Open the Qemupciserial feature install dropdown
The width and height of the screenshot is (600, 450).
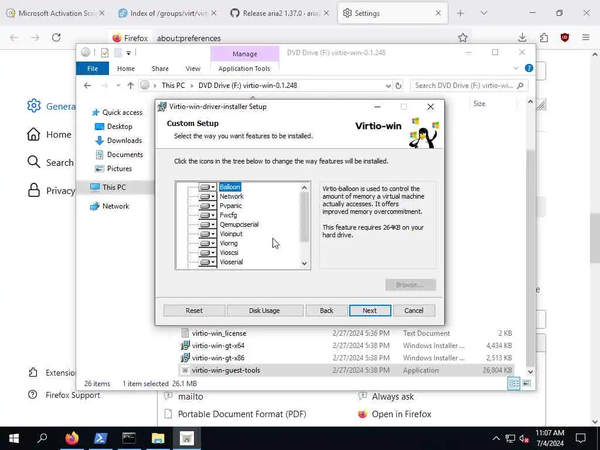point(207,224)
